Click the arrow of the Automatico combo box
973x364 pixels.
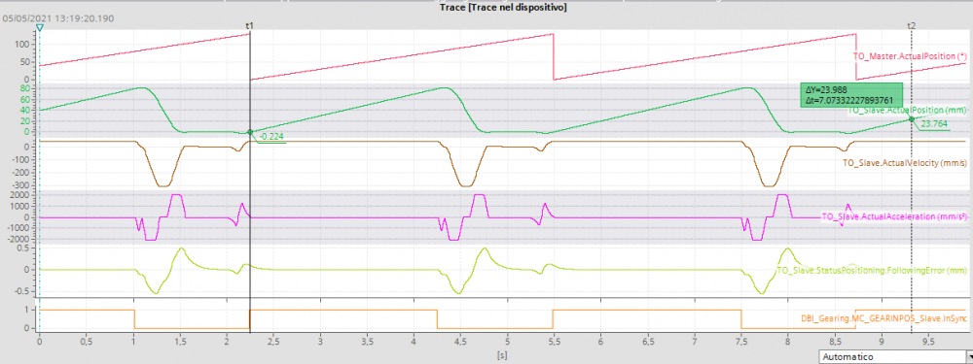pos(969,358)
